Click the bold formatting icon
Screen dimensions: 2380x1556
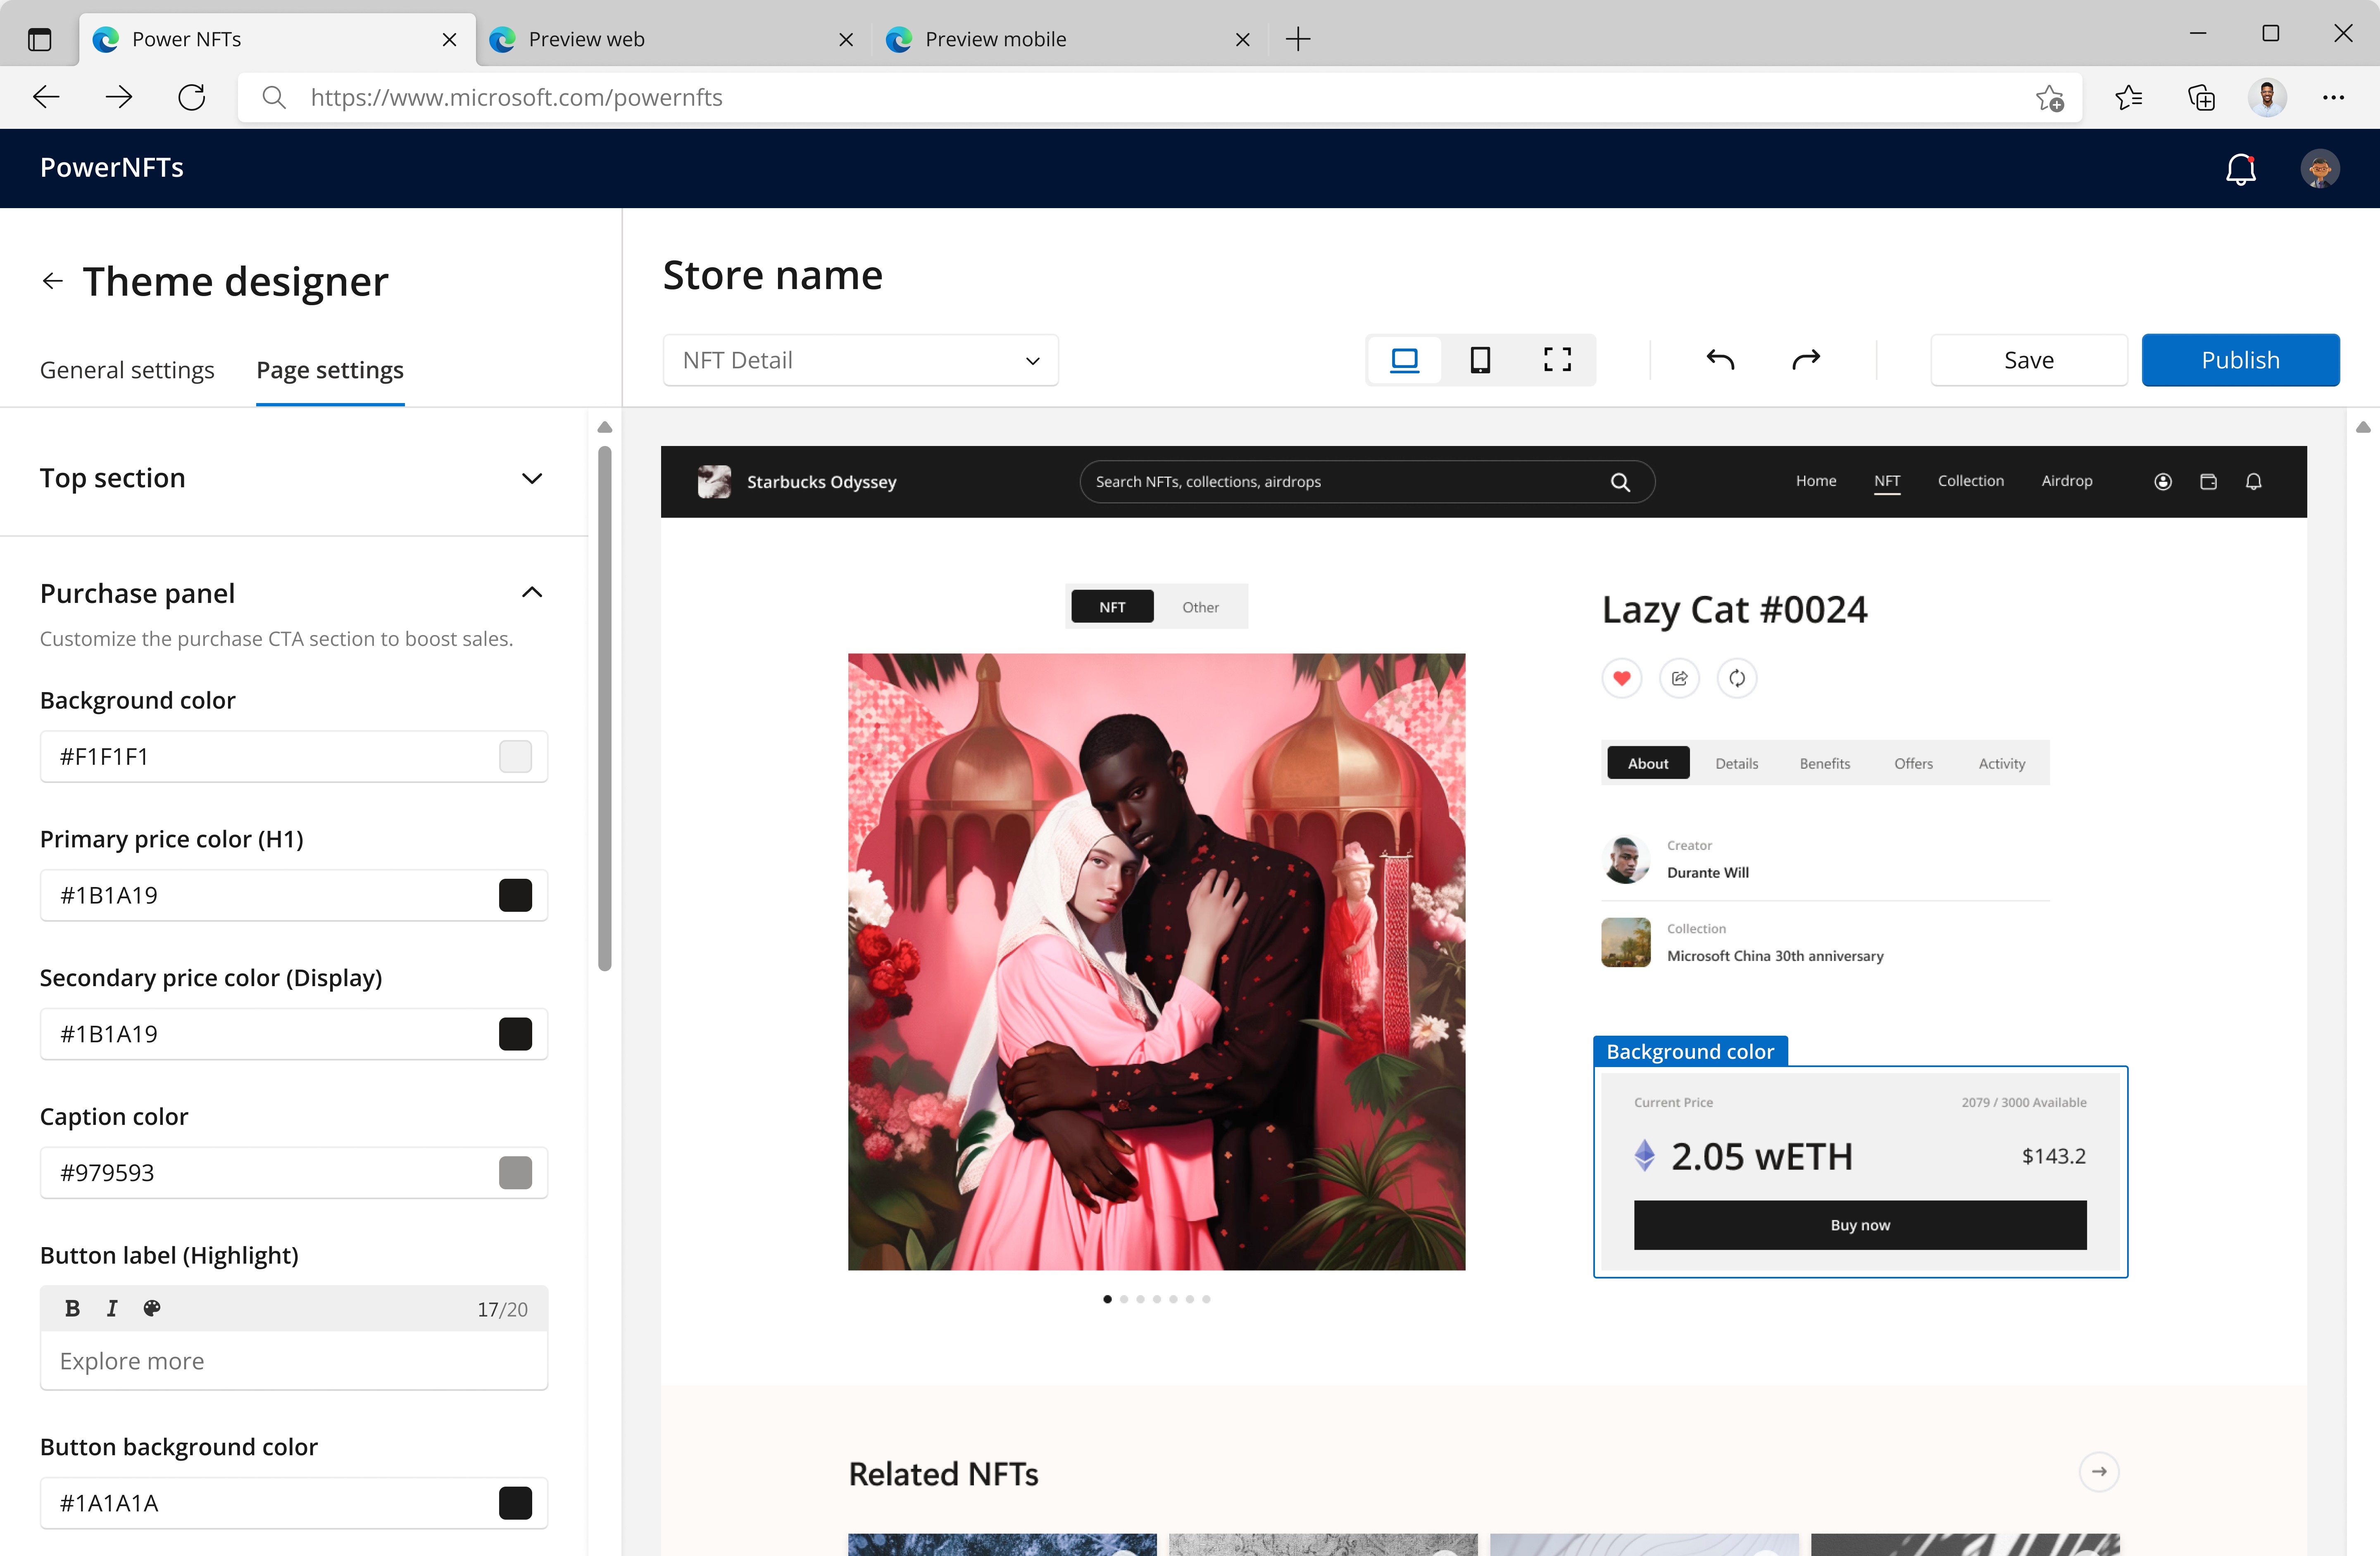72,1308
